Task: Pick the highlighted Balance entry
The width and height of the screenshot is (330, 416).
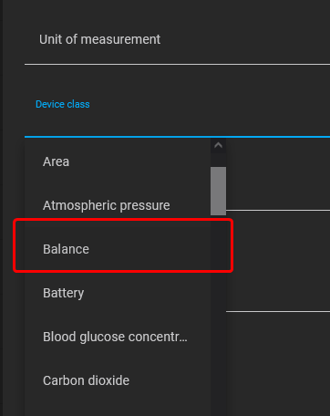Action: click(118, 249)
